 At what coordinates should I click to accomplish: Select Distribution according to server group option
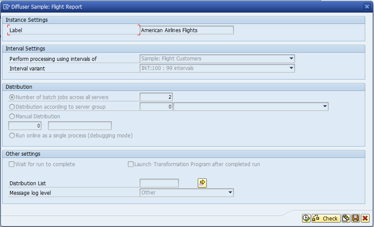click(12, 107)
